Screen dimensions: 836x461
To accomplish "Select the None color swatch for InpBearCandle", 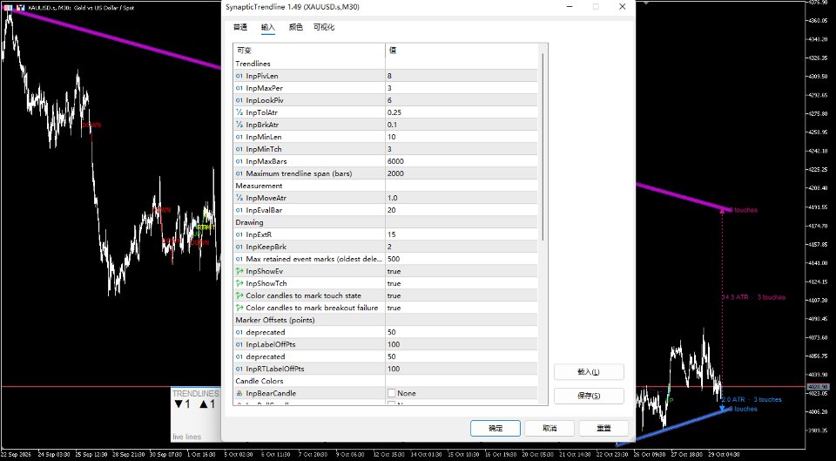I will coord(391,393).
